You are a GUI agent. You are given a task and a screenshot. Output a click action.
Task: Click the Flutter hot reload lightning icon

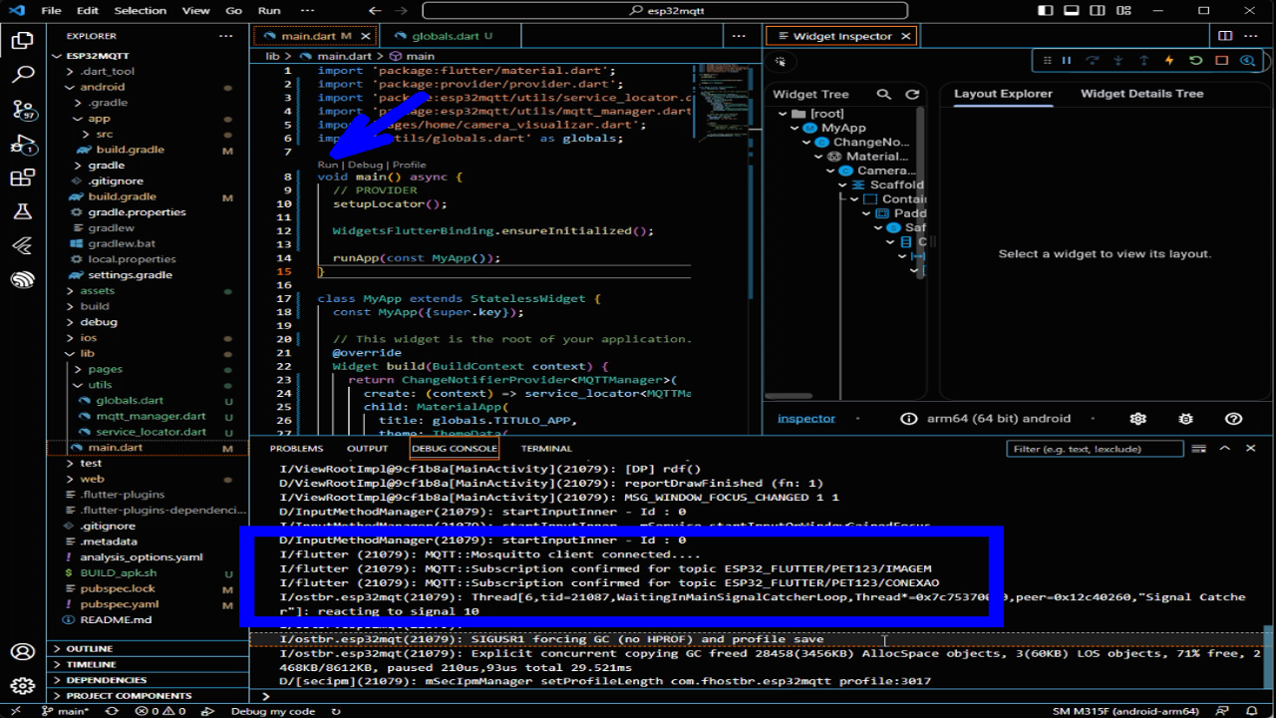1169,61
